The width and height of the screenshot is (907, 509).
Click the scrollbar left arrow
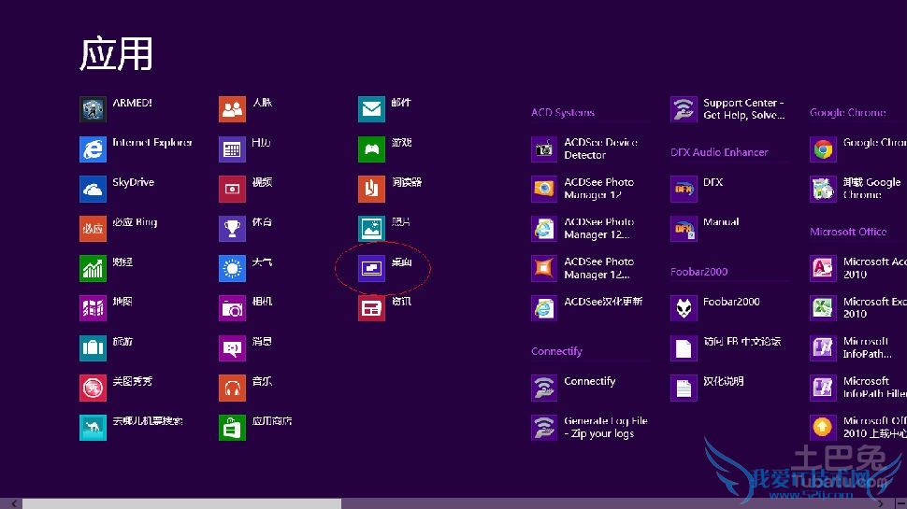(14, 503)
